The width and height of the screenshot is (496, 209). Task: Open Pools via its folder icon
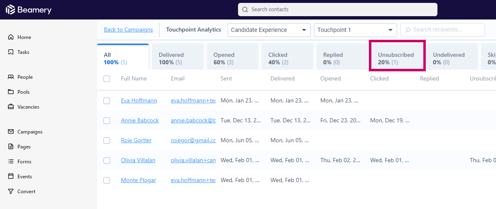click(x=11, y=92)
